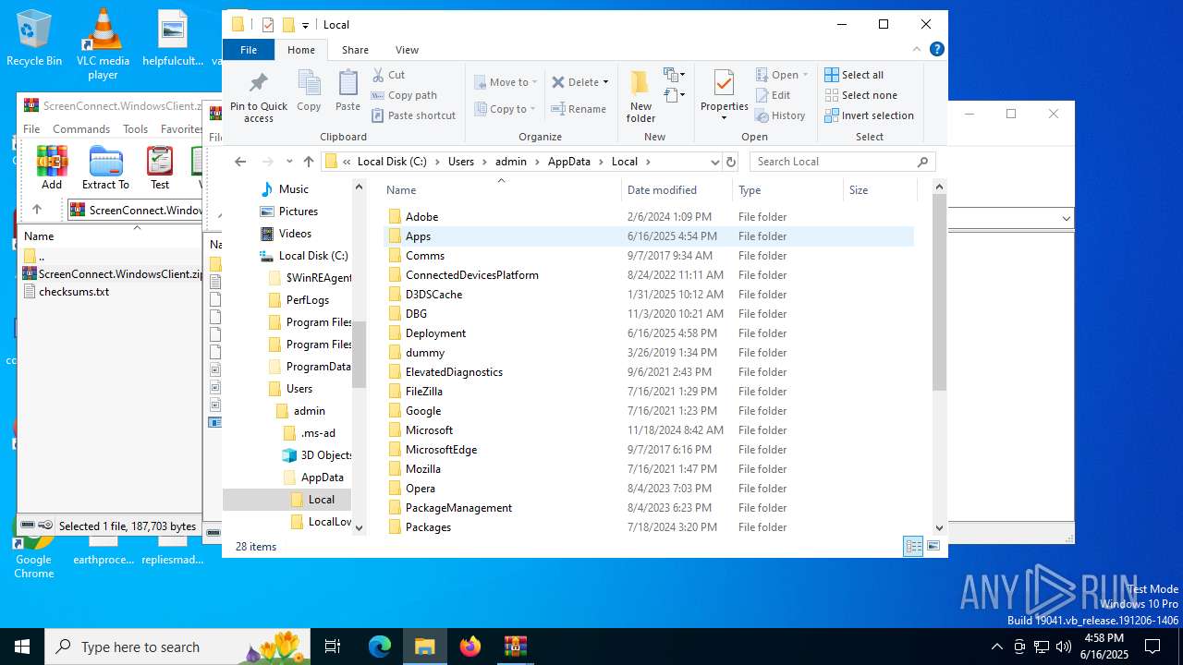Screen dimensions: 1183x665
Task: Open Firefox from taskbar
Action: point(470,647)
